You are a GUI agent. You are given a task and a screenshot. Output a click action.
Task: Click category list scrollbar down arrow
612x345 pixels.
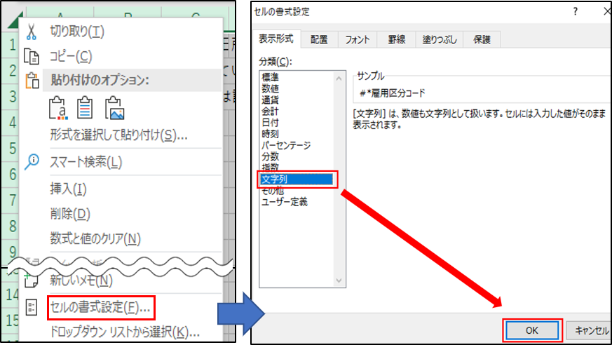click(x=339, y=280)
